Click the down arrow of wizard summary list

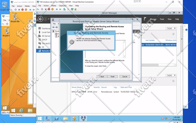[124, 57]
